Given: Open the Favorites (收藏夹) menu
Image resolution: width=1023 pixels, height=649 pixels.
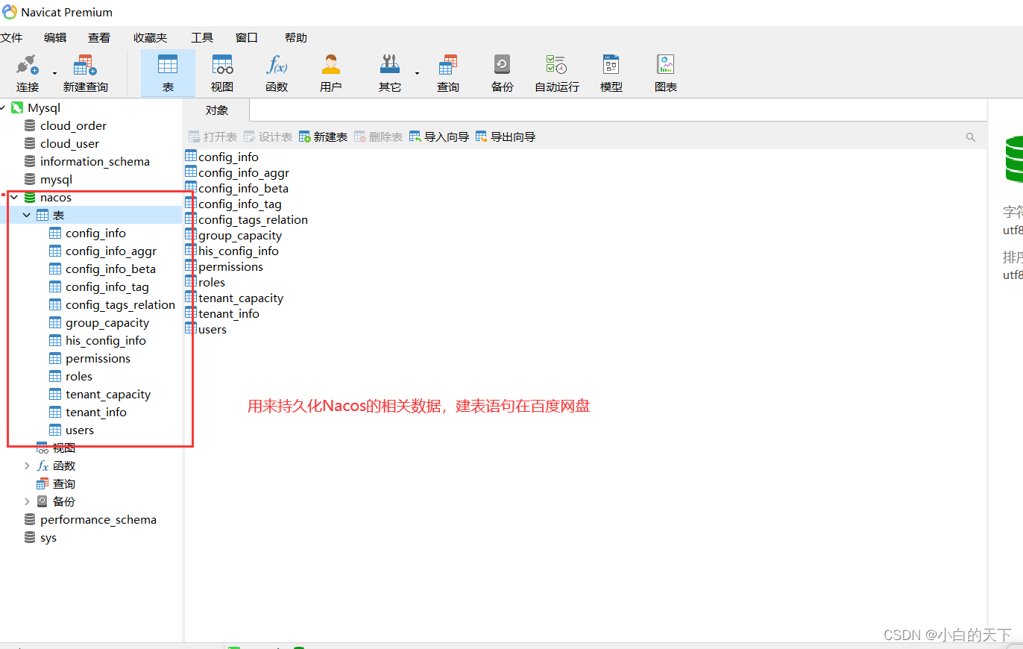Looking at the screenshot, I should [151, 37].
